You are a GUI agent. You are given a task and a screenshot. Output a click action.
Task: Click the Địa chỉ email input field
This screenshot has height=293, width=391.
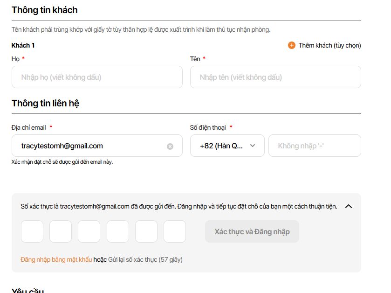[x=91, y=146]
